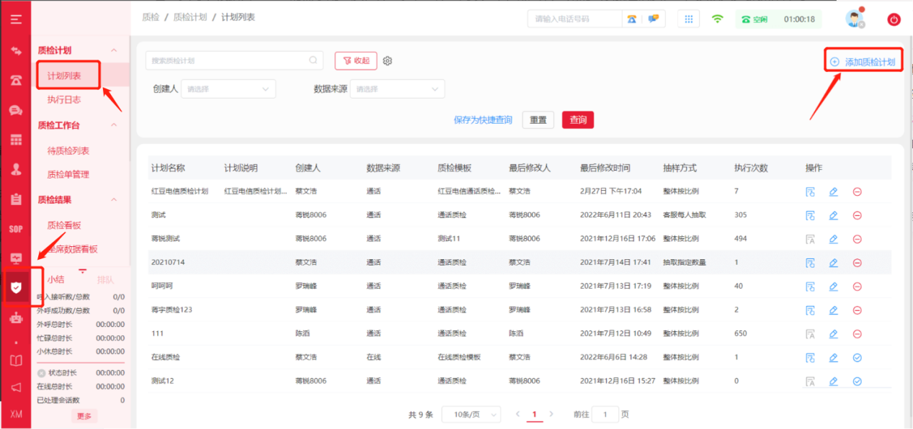Viewport: 913px width, 429px height.
Task: Edit the 111 plan row
Action: tap(833, 334)
